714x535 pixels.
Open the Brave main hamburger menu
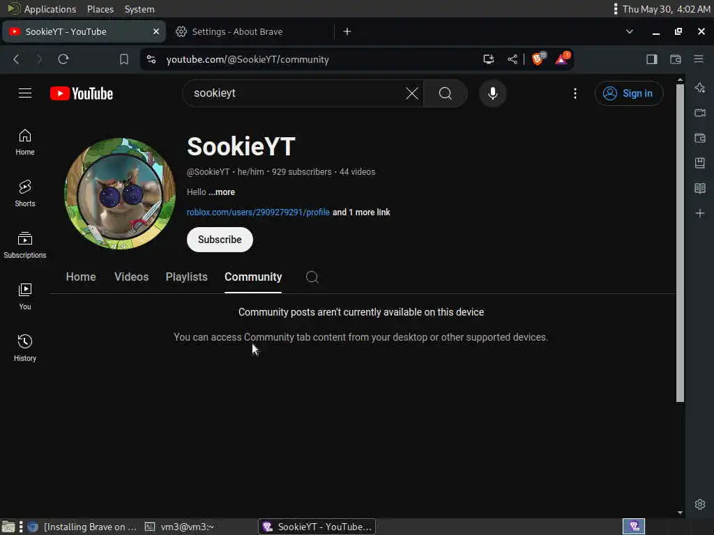[x=699, y=59]
